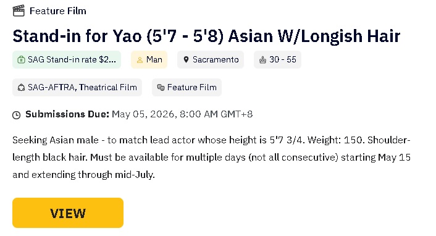Click the Submissions Due date text
This screenshot has height=236, width=436.
coord(182,114)
